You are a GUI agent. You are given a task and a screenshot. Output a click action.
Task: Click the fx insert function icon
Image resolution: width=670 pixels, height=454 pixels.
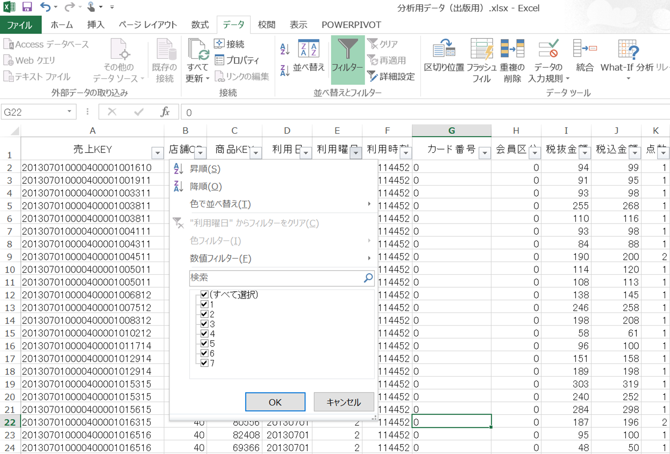tap(165, 112)
